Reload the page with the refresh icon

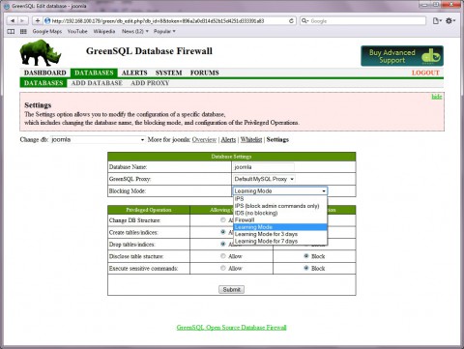291,21
